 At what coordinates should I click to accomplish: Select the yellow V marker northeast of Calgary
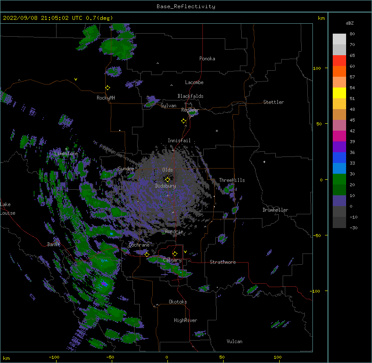pyautogui.click(x=185, y=252)
